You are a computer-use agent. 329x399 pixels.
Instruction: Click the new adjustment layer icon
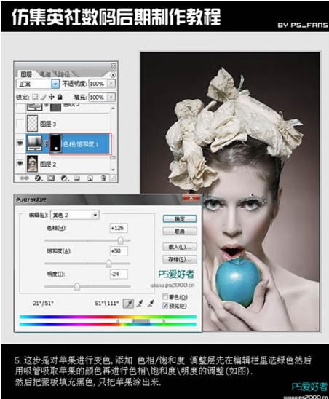(x=64, y=178)
